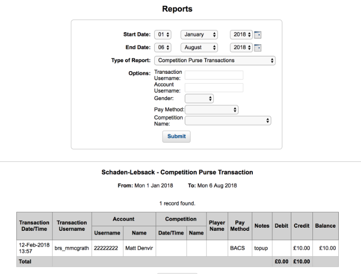361x274 pixels.
Task: Open the Pay Method dropdown
Action: 212,110
